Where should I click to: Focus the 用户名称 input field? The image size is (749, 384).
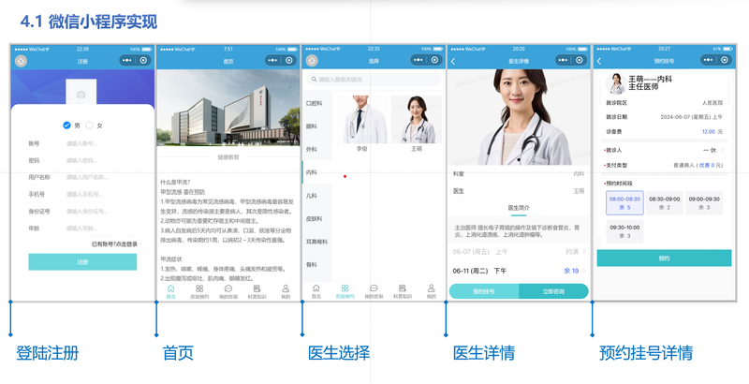(x=101, y=177)
